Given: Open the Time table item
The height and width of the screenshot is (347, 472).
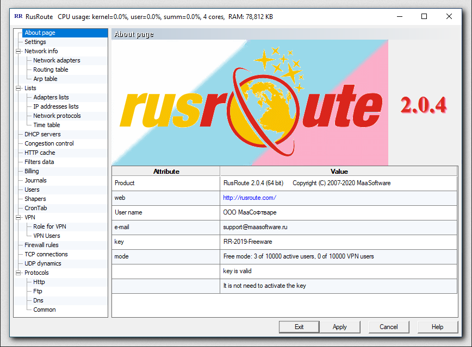Looking at the screenshot, I should coord(47,125).
